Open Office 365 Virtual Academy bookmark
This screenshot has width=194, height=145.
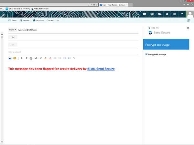pos(18,9)
